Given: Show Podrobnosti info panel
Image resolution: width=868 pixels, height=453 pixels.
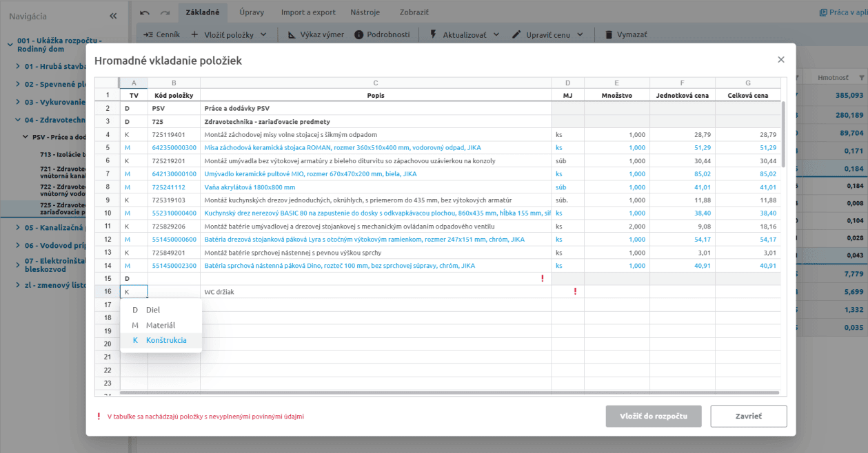Looking at the screenshot, I should [382, 34].
